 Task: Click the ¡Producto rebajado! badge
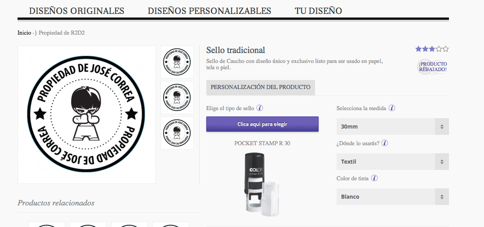pos(432,67)
